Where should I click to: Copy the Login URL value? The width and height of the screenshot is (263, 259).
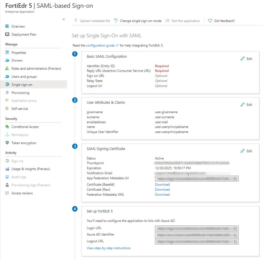click(236, 228)
